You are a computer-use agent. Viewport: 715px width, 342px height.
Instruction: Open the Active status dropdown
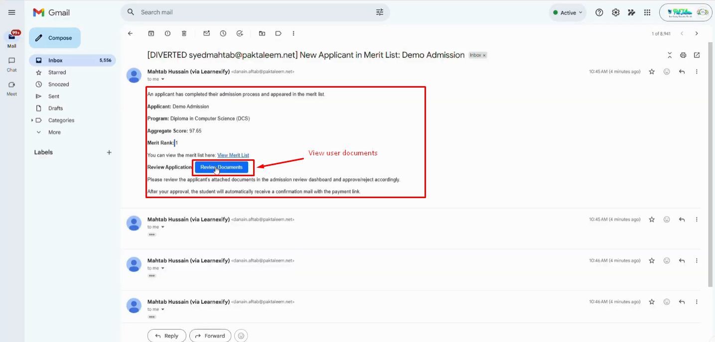point(568,12)
